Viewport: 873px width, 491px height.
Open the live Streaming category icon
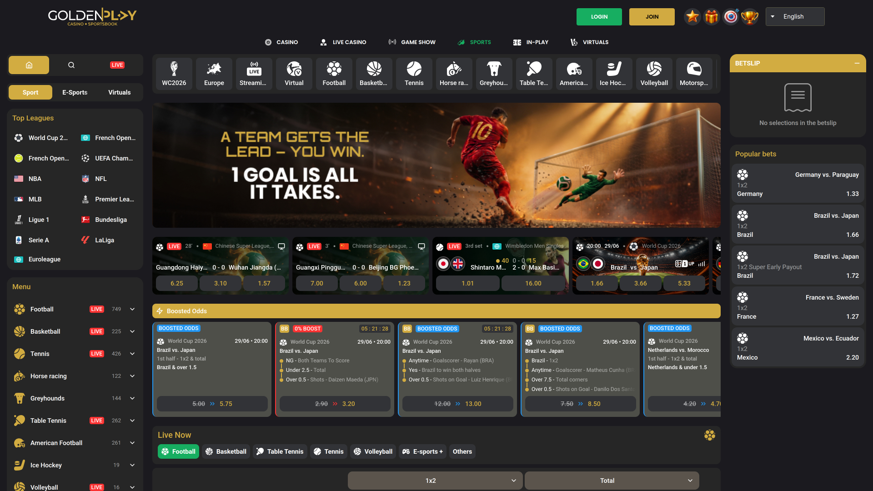(254, 74)
